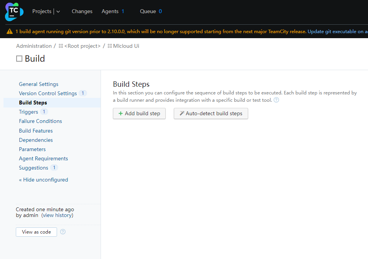
Task: Toggle the checkbox icon beside Build title
Action: click(19, 59)
